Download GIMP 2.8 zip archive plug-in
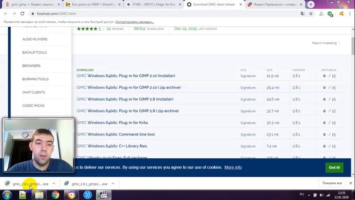This screenshot has height=200, width=355. (x=128, y=111)
